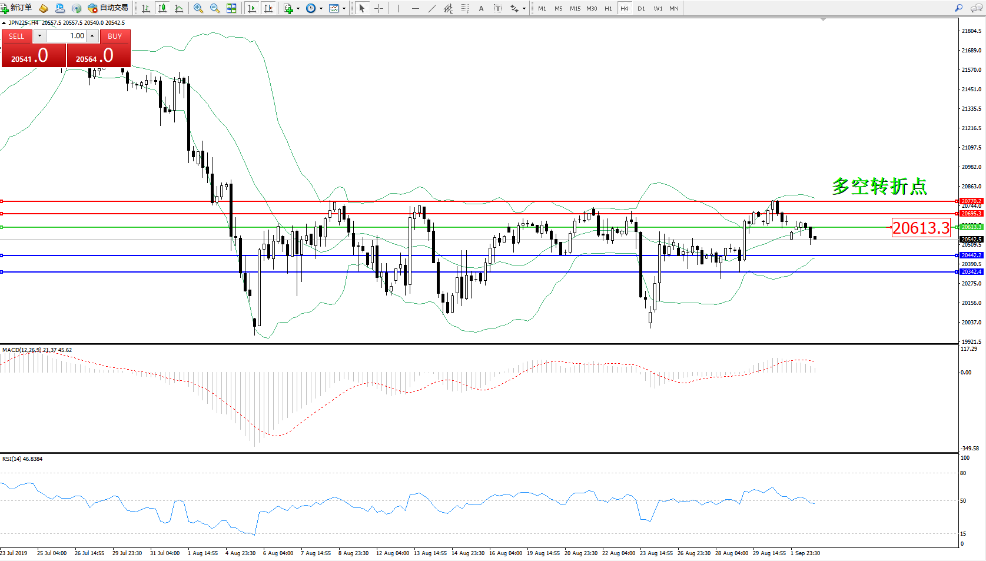Click the green 20613.3 price level label
The height and width of the screenshot is (561, 986).
971,227
